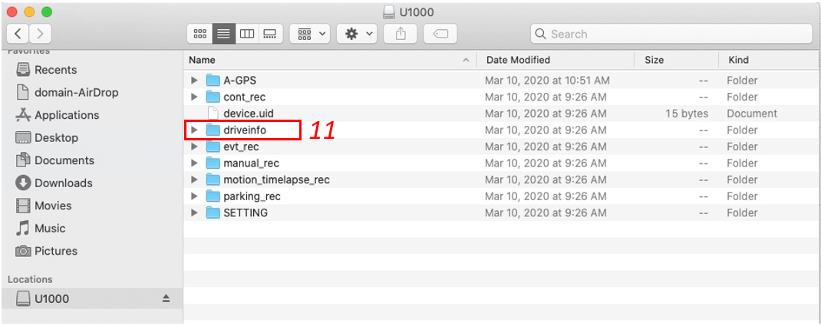
Task: Select the SETTING folder name
Action: coord(246,213)
